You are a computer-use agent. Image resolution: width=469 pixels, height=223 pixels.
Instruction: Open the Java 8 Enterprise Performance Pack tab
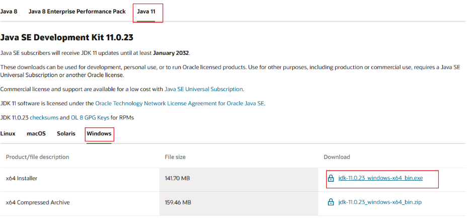(77, 11)
